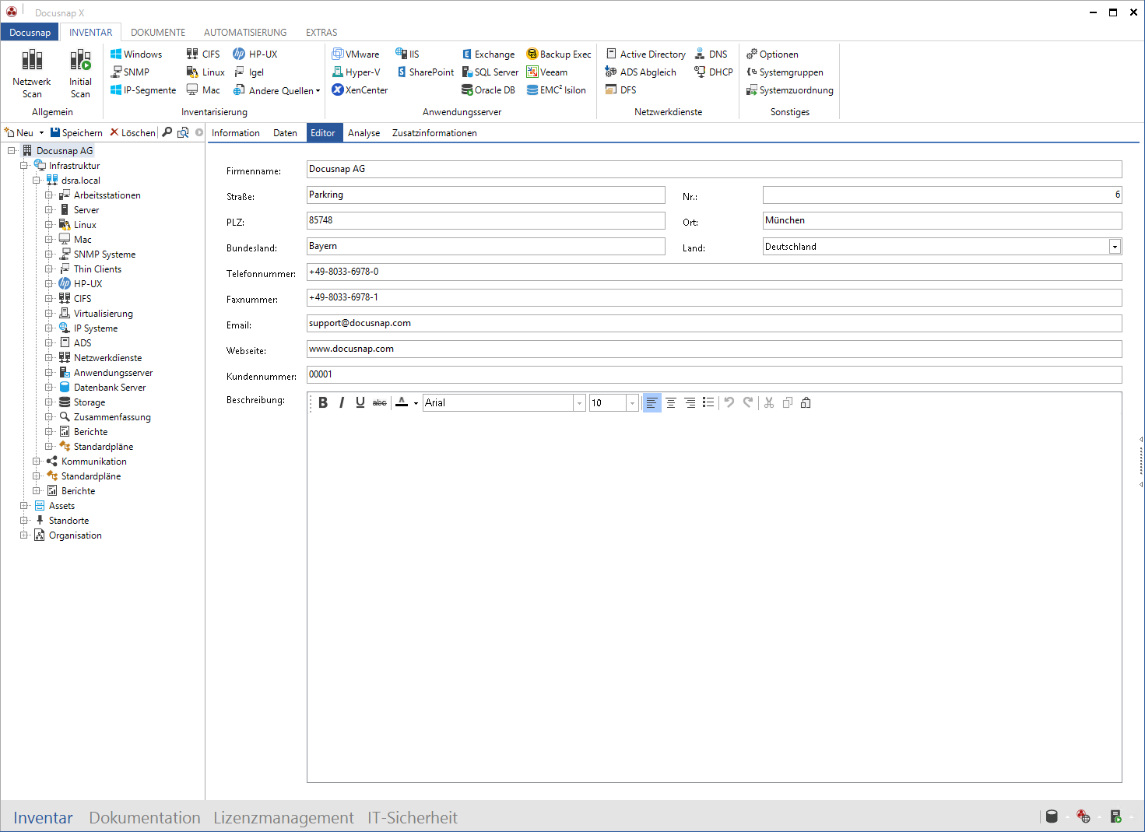The image size is (1145, 832).
Task: Open the VMware scan
Action: tap(356, 54)
